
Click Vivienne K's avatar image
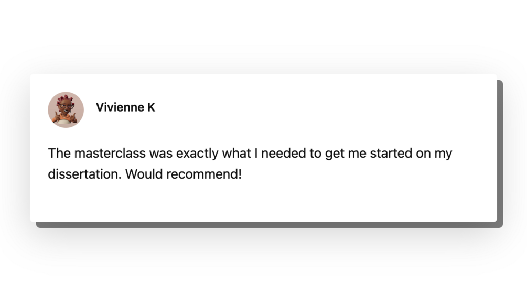click(66, 109)
